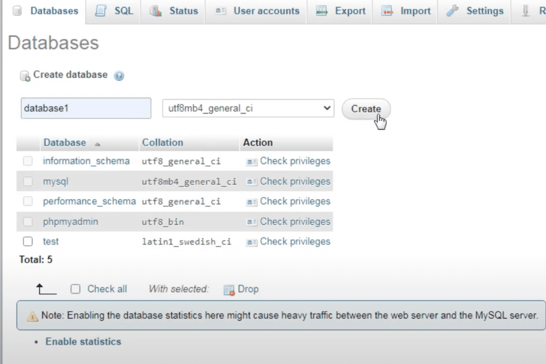Tick the checkbox for the test database
This screenshot has width=546, height=364.
[28, 242]
